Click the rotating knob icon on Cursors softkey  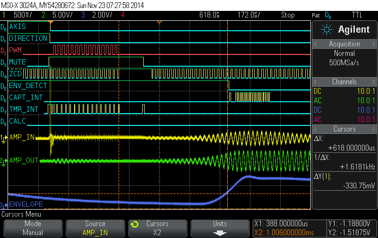pyautogui.click(x=134, y=224)
